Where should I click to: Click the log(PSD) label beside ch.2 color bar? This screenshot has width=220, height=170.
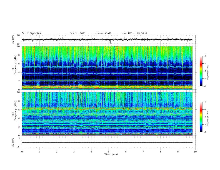point(208,118)
